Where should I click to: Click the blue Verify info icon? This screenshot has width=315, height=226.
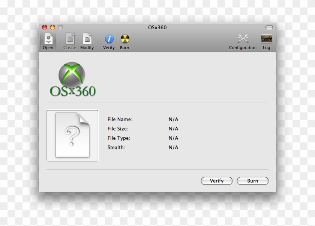109,39
